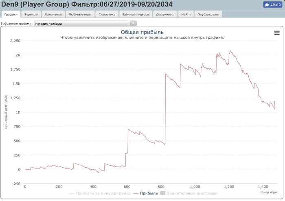Click the Суммарный итог (USD) axis title

click(x=6, y=112)
